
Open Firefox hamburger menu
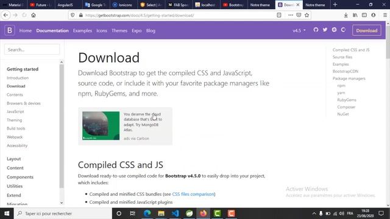click(385, 15)
